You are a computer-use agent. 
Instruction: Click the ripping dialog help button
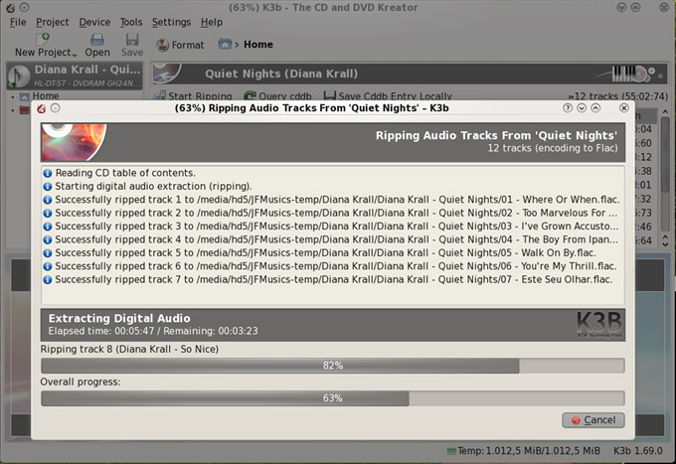(568, 108)
